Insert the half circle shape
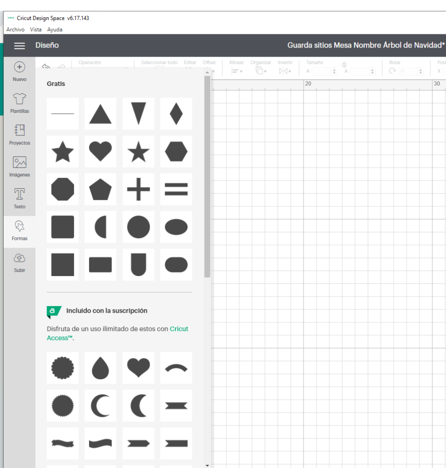The width and height of the screenshot is (446, 468). [100, 227]
